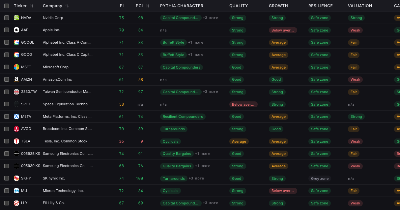Expand '+1 more' characters for GOOGL
This screenshot has width=400, height=210.
[196, 42]
